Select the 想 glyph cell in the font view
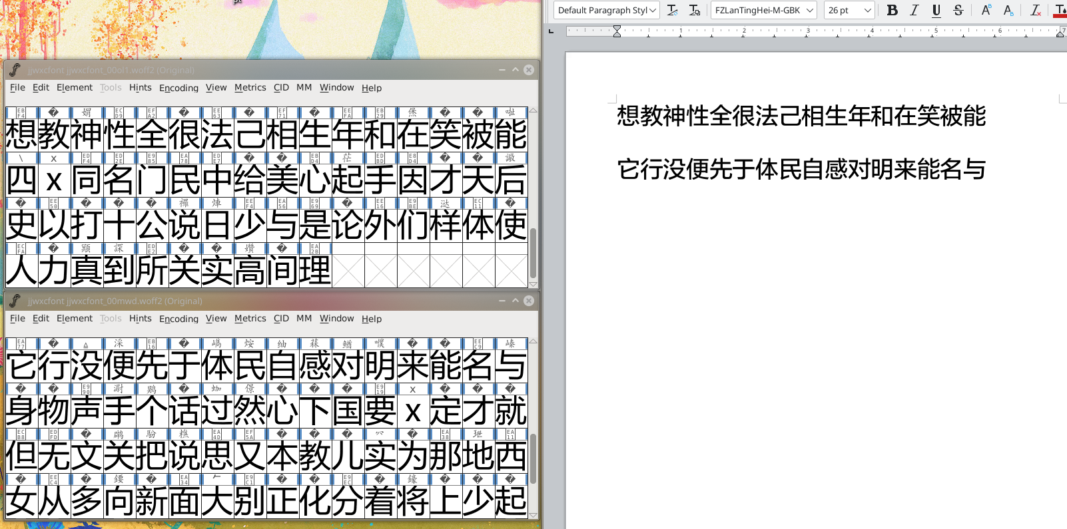This screenshot has width=1067, height=529. tap(21, 134)
